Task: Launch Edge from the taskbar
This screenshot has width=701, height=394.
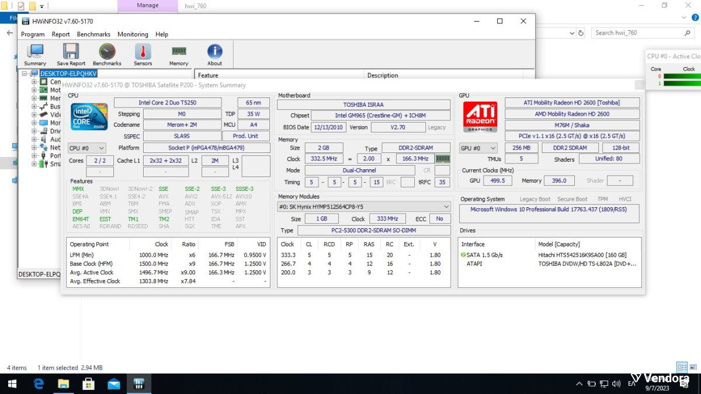Action: (39, 383)
